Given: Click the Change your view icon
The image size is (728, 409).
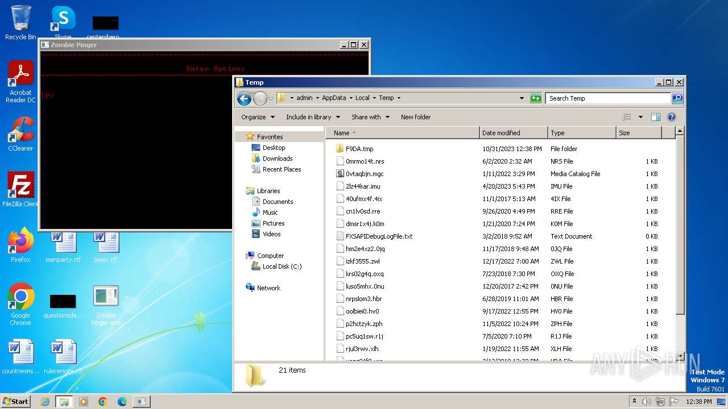Looking at the screenshot, I should tap(626, 117).
